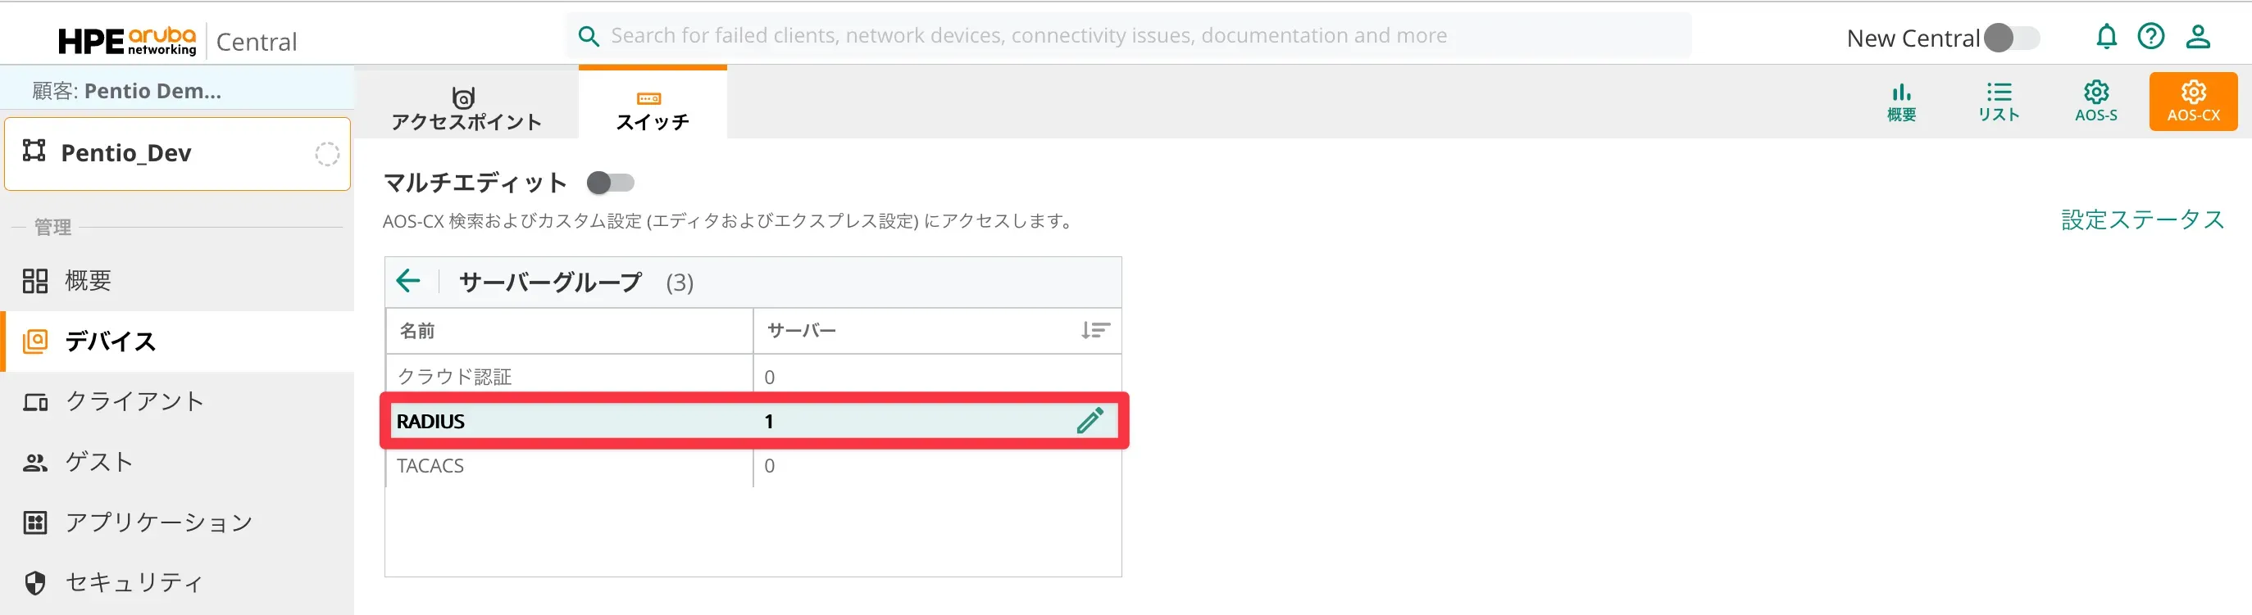Select the TACACS server group row

coord(568,466)
